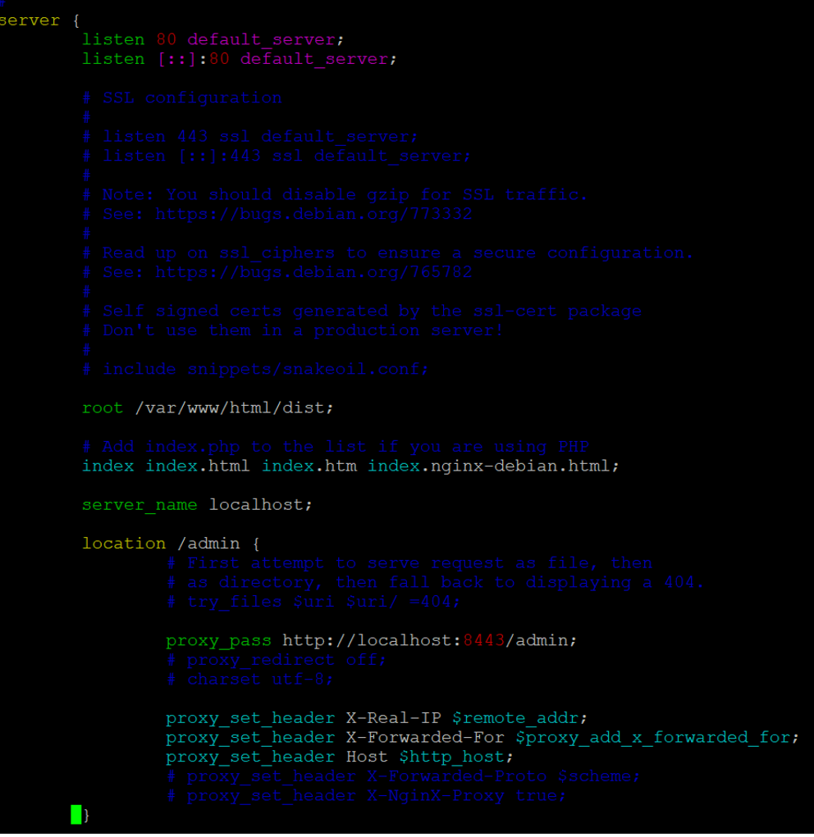814x837 pixels.
Task: Click the '# charset utf-8;' comment
Action: point(249,680)
